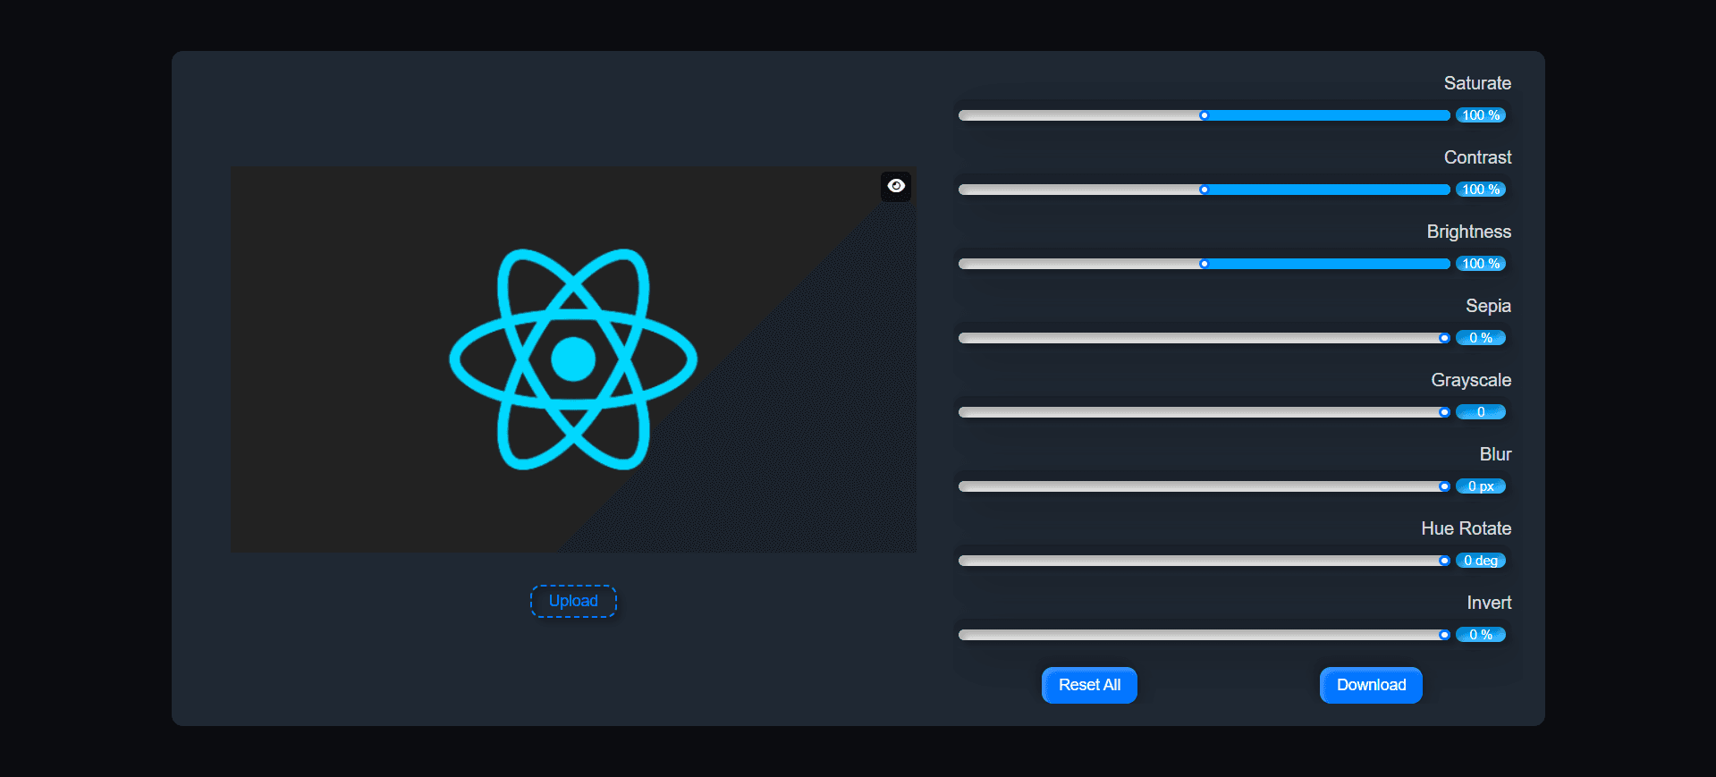This screenshot has width=1716, height=777.
Task: Click Reset All button
Action: [1089, 685]
